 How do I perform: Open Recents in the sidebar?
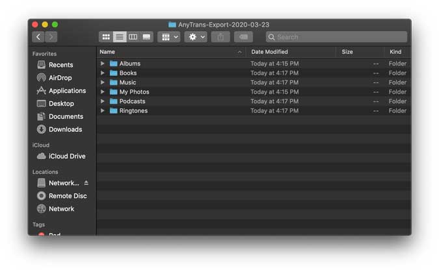[60, 65]
